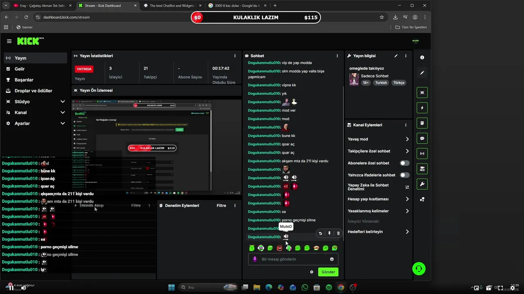Open Yayın bilgisi panel three-dot menu
The width and height of the screenshot is (524, 294).
click(406, 56)
